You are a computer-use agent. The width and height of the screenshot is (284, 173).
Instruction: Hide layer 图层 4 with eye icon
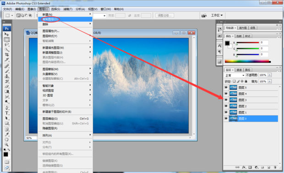pyautogui.click(x=226, y=94)
